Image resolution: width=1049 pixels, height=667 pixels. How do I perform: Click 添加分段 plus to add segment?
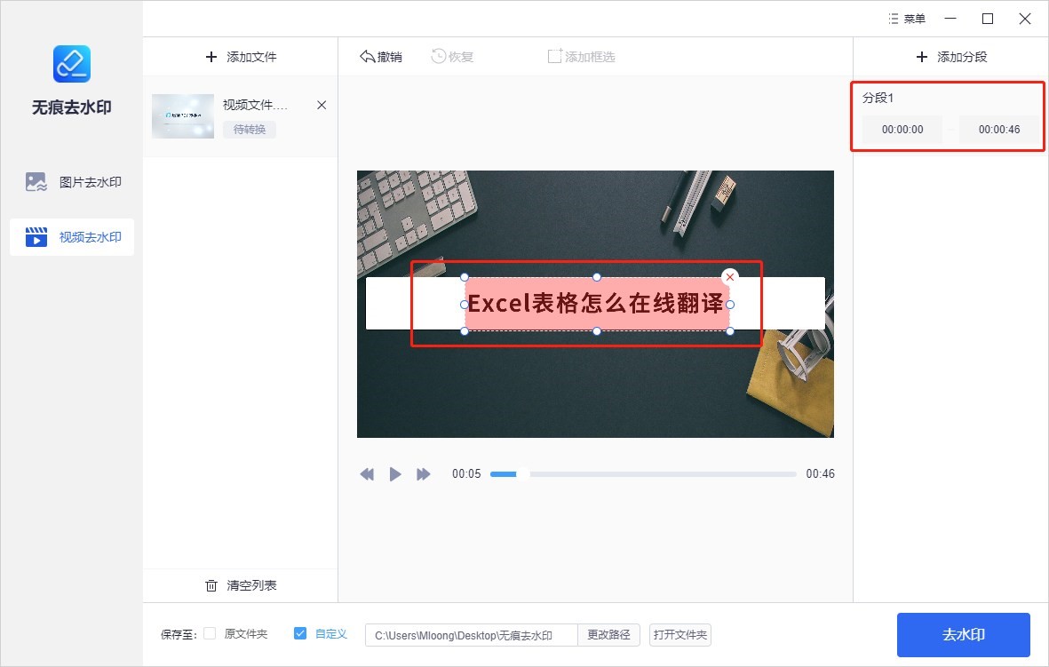pos(921,57)
